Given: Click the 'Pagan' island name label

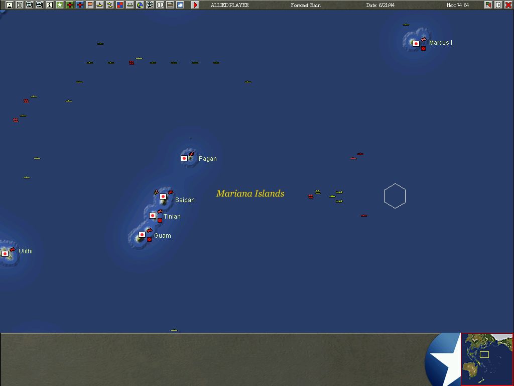Looking at the screenshot, I should 207,159.
